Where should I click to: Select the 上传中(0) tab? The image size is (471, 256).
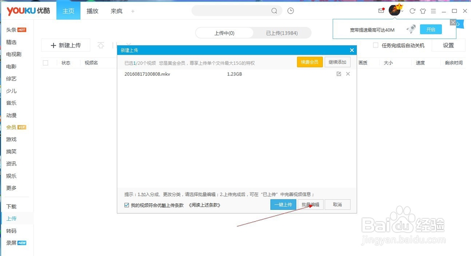coord(224,33)
